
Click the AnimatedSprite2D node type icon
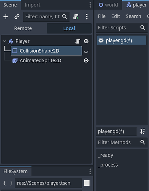tap(15, 60)
